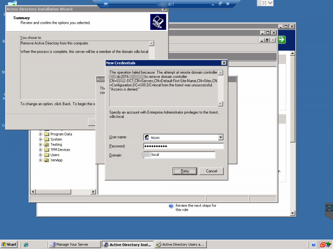Click the fullscreen icon in top toolbar
The width and height of the screenshot is (333, 249).
(x=264, y=3)
